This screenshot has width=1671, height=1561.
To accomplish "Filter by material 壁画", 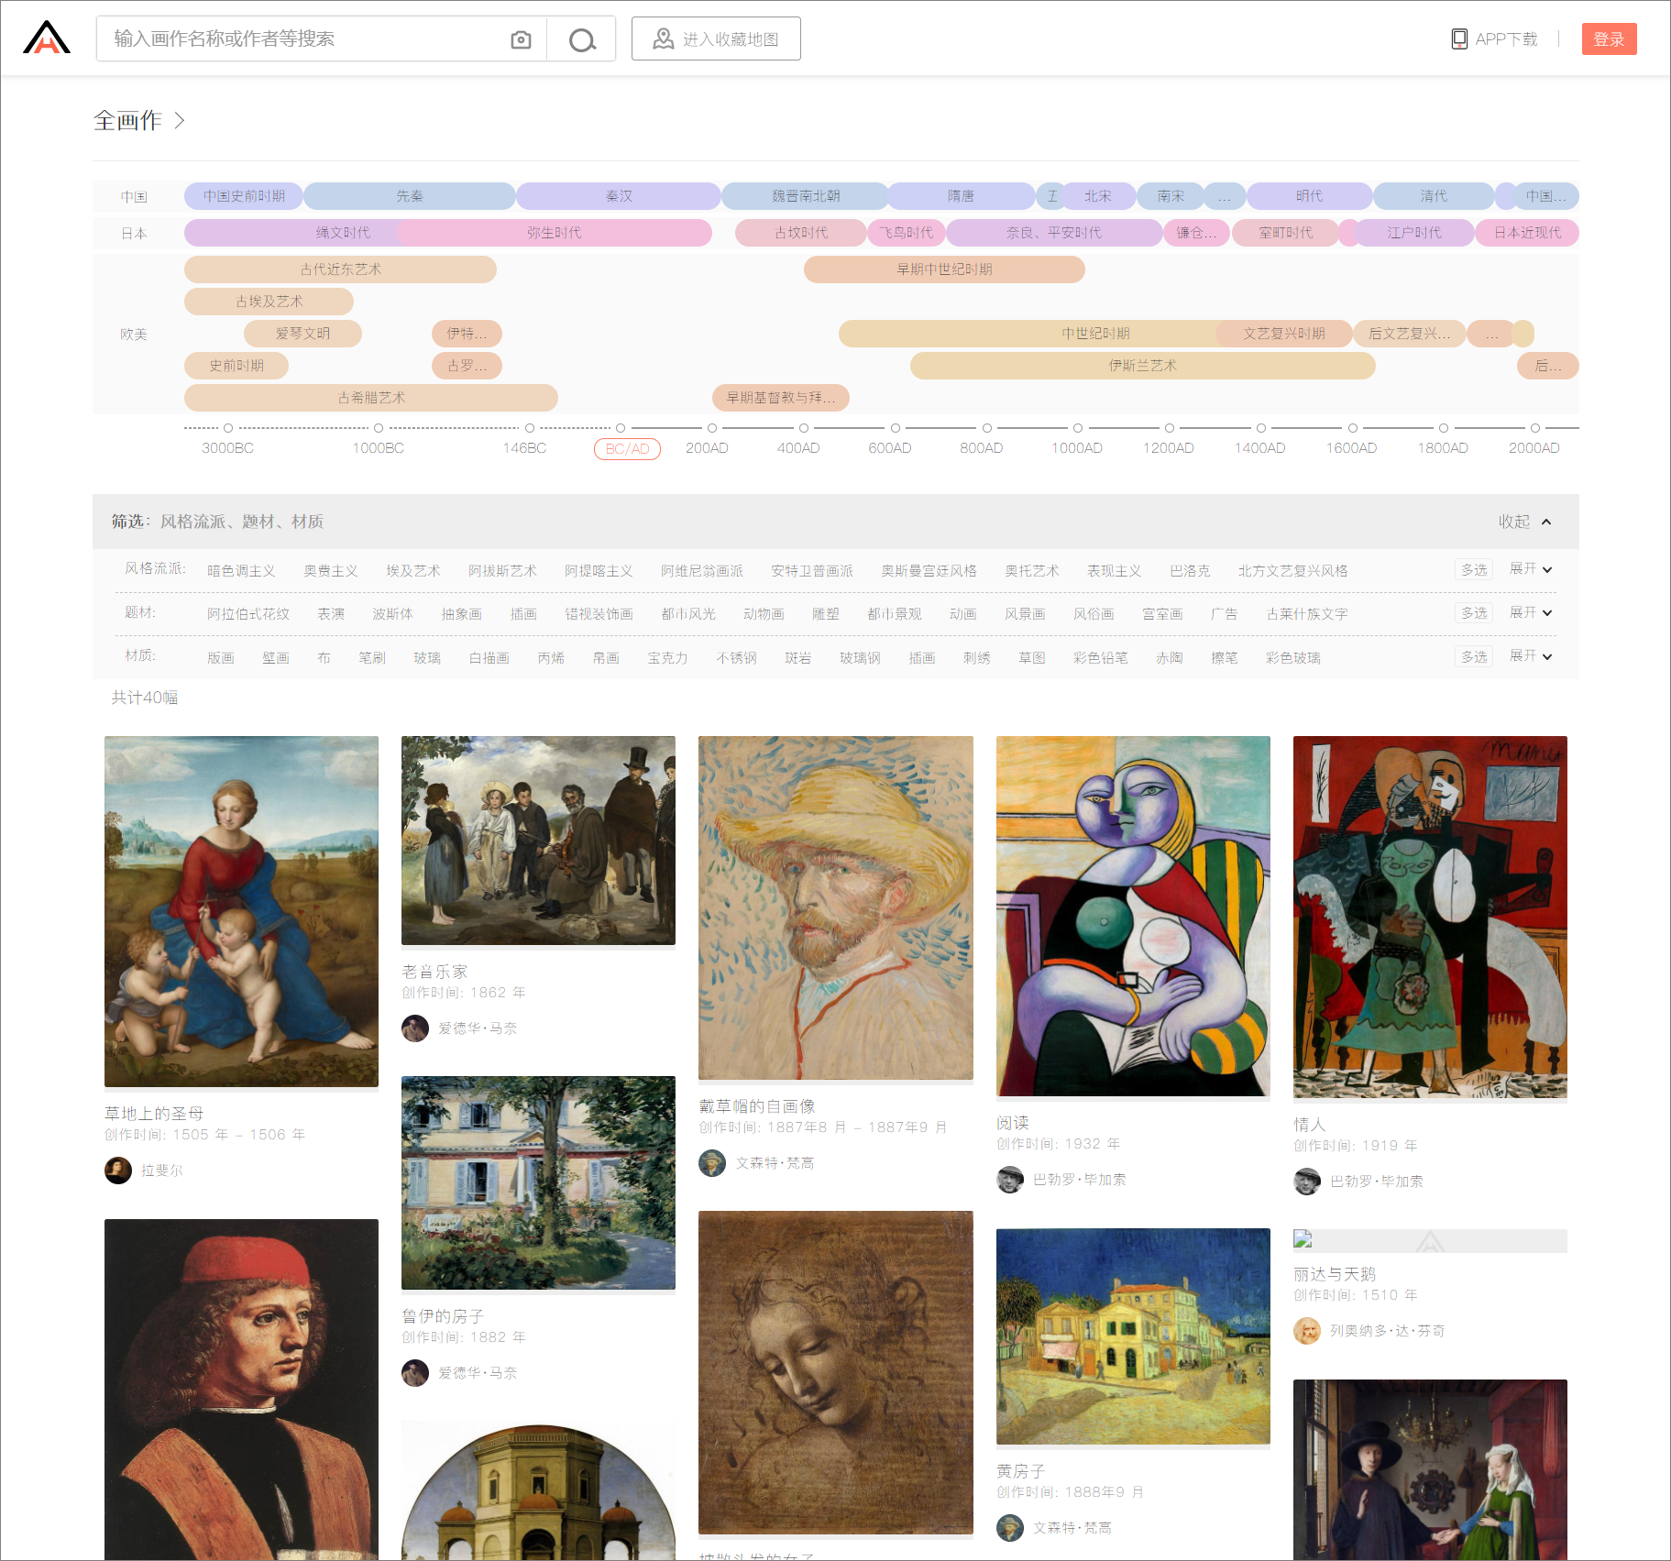I will pos(276,658).
